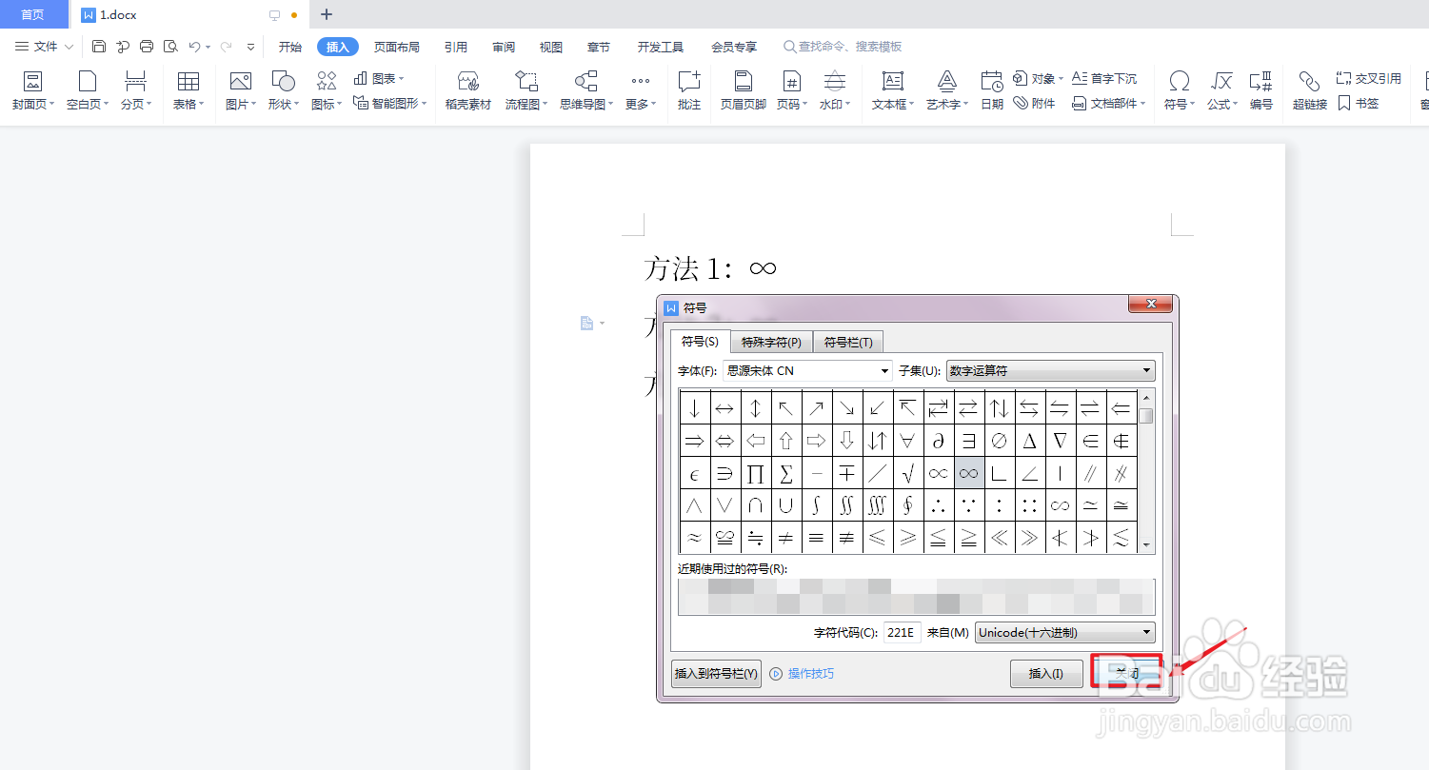Switch to the 开发工具 ribbon tab
The image size is (1429, 770).
pos(661,47)
